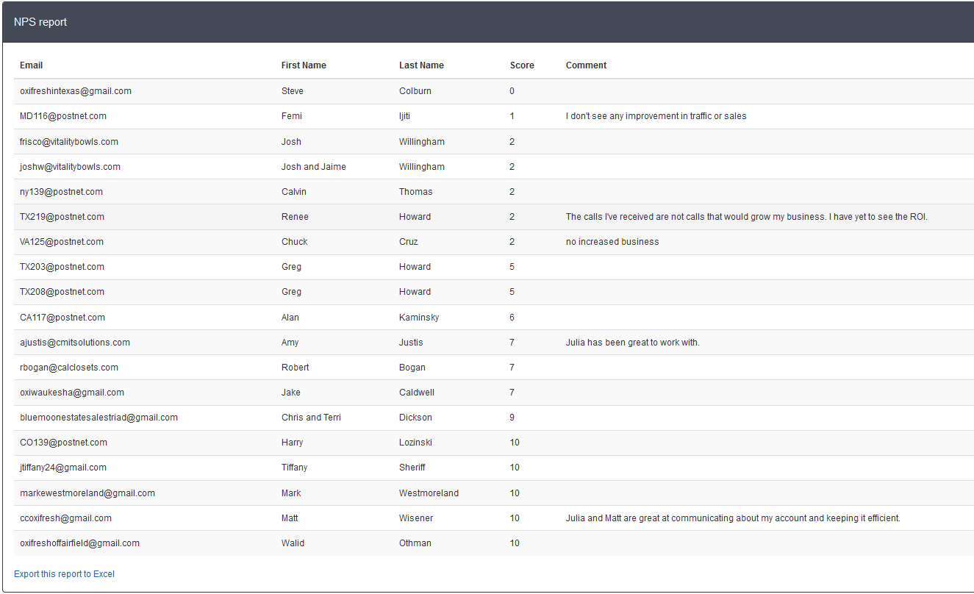Select email CO139@postnet.com

63,443
